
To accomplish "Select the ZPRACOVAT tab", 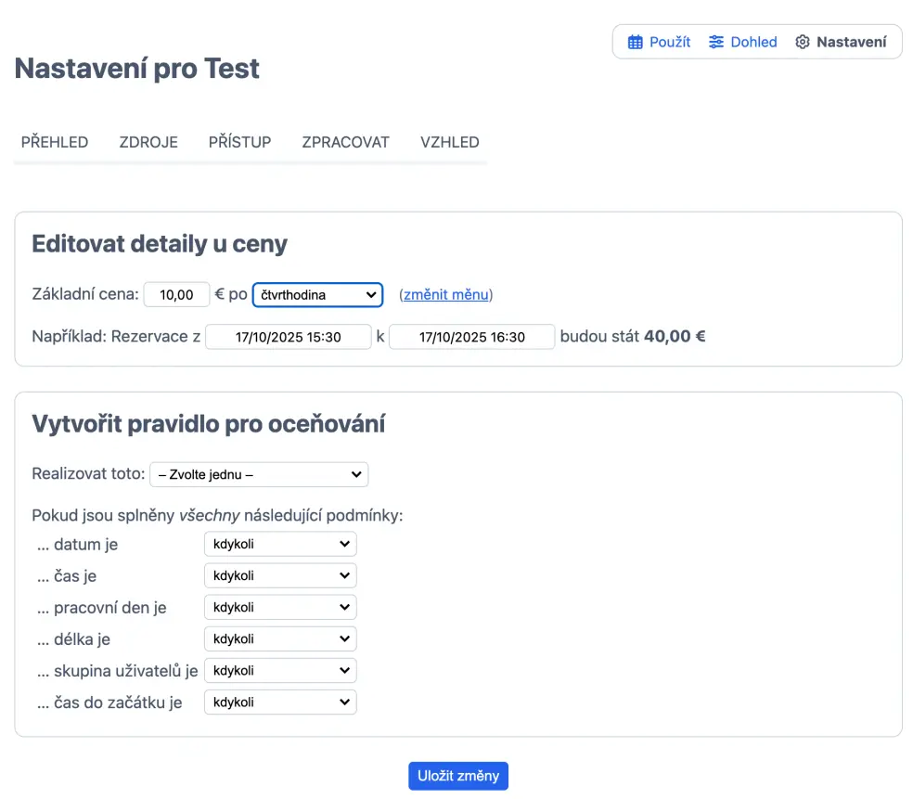I will click(345, 142).
